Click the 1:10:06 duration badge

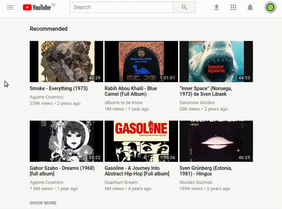(168, 158)
